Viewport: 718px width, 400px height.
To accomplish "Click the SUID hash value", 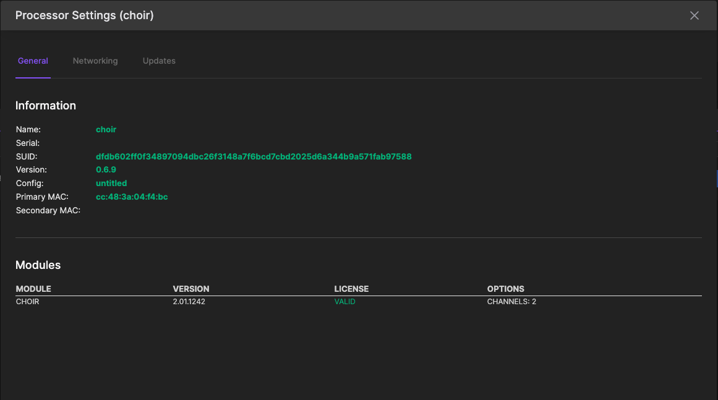I will [x=254, y=156].
